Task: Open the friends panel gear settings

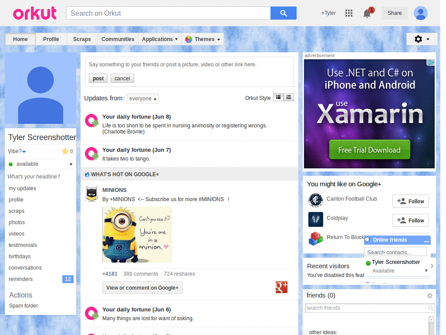Action: click(430, 296)
